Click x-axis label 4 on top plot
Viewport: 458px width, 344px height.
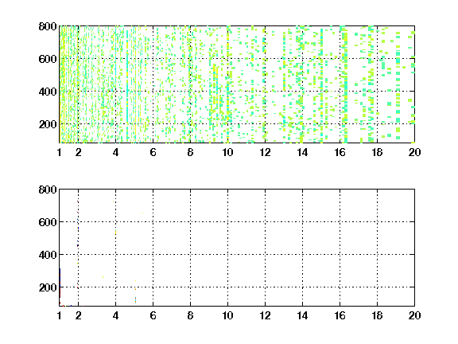(115, 152)
